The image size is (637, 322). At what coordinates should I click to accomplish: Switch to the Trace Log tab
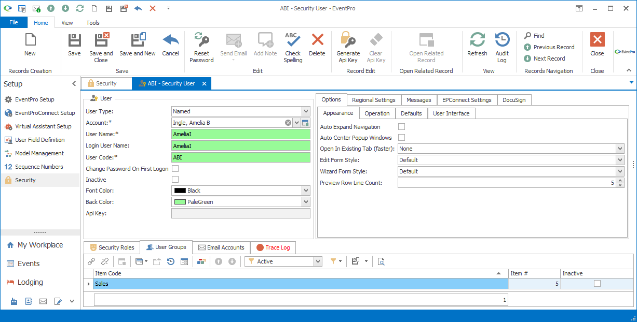[273, 247]
